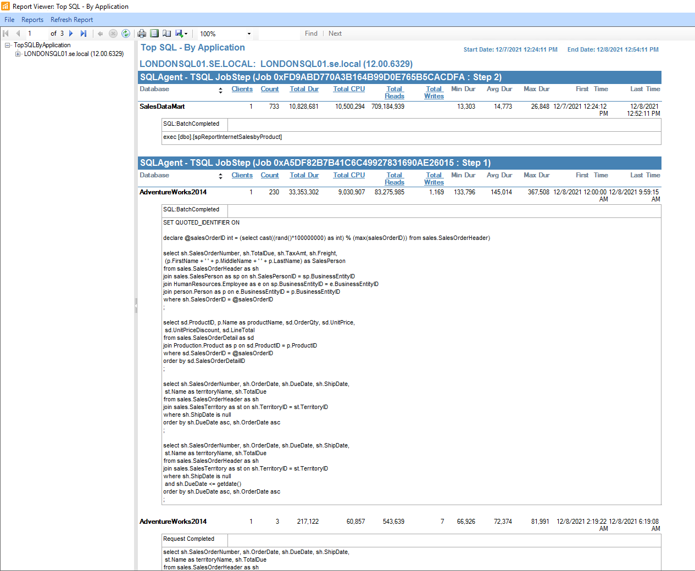Click the SET QUOTED_IDENTIFIER ON line
Image resolution: width=695 pixels, height=571 pixels.
(x=201, y=222)
